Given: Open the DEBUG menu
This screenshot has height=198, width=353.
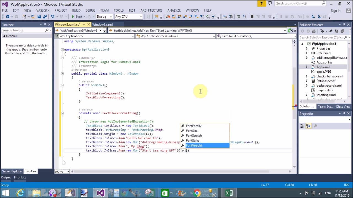Looking at the screenshot, I should click(90, 10).
